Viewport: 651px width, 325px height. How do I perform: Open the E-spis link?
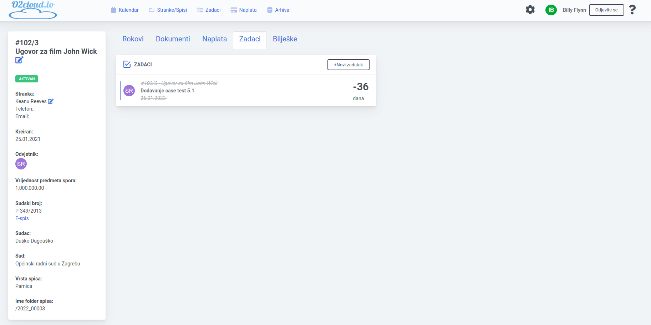(x=22, y=218)
